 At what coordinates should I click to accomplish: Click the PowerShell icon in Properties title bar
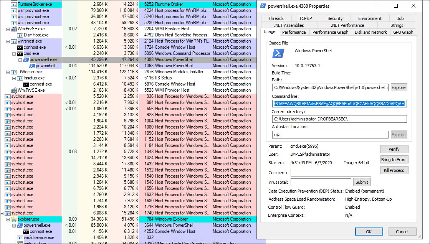pos(263,6)
